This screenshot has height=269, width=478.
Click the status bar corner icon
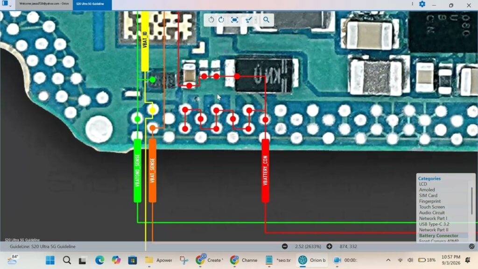pyautogui.click(x=471, y=247)
